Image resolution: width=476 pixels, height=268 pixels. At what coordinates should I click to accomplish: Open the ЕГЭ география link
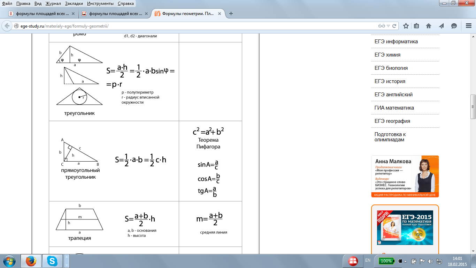click(x=392, y=121)
